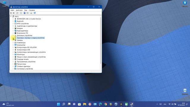Click the Батареи battery icon
The width and height of the screenshot is (190, 107).
click(15, 28)
